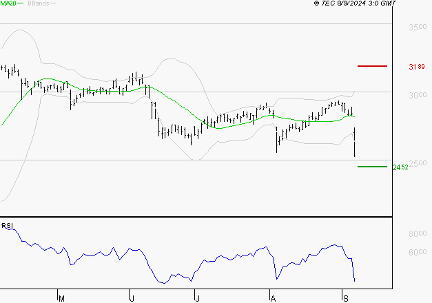Click the MA20 legend label
The width and height of the screenshot is (432, 303).
pos(8,3)
